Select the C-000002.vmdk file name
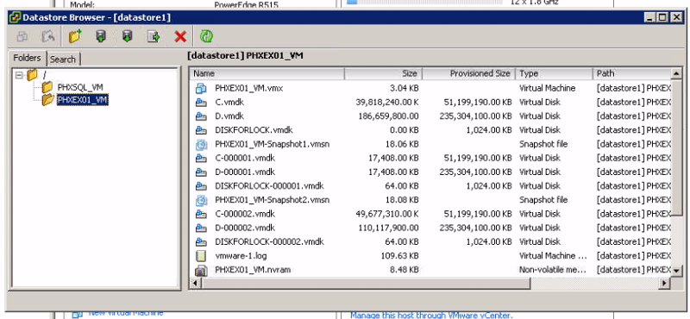690x319 pixels. [245, 214]
